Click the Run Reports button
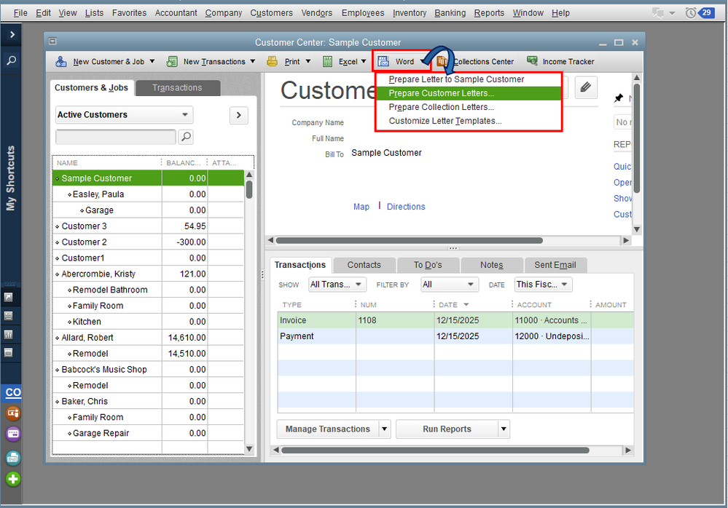 447,429
